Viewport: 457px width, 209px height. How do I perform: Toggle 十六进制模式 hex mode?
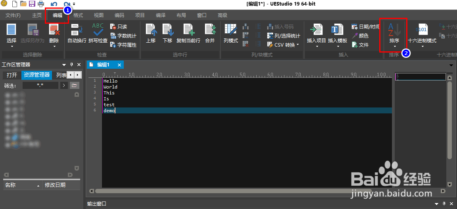pos(422,33)
